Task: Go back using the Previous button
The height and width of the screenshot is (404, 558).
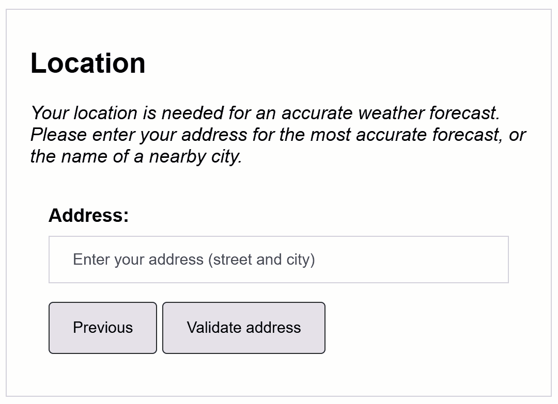Action: pos(103,328)
